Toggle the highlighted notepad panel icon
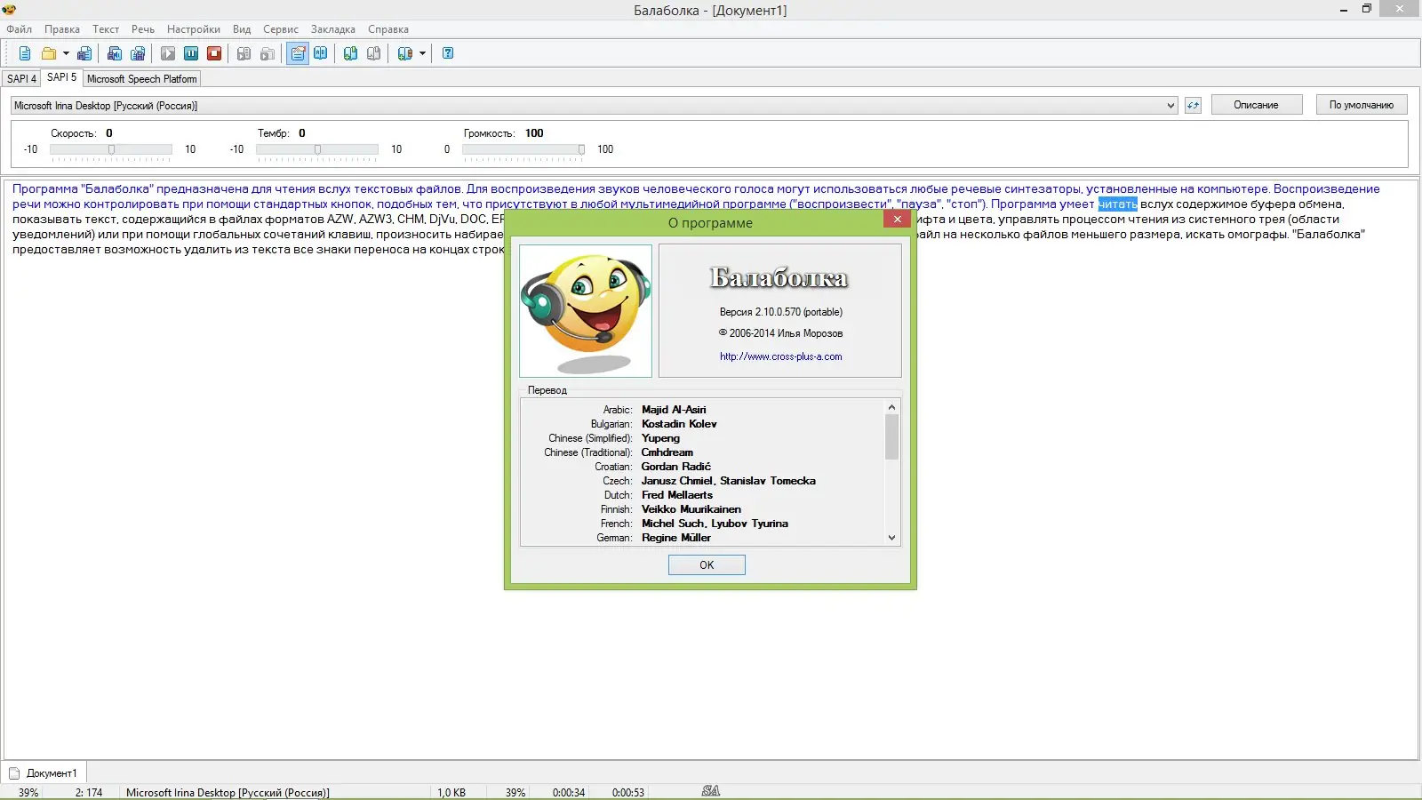This screenshot has height=800, width=1422. click(298, 53)
